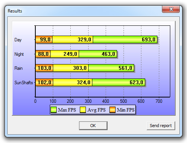This screenshot has height=143, width=187.
Task: Click the Send report button
Action: (161, 126)
